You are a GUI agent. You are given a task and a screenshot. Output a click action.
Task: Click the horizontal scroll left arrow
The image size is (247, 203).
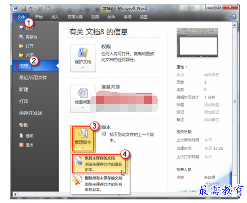click(15, 194)
